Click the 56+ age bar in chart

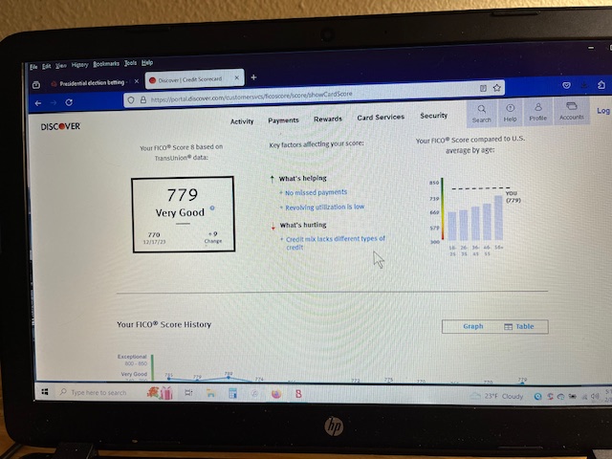pyautogui.click(x=499, y=218)
